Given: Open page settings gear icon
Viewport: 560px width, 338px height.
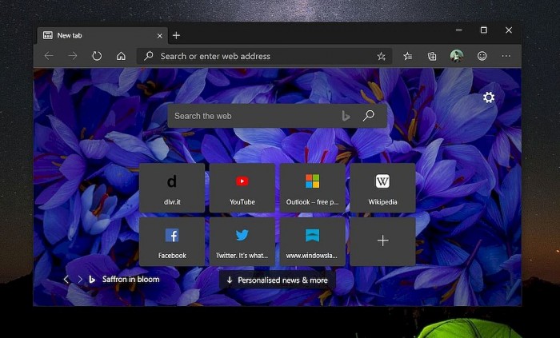Looking at the screenshot, I should click(489, 97).
